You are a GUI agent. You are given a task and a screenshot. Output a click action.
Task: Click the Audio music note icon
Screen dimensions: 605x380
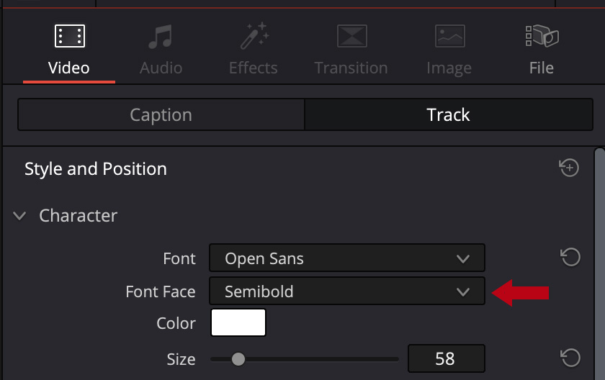point(161,36)
